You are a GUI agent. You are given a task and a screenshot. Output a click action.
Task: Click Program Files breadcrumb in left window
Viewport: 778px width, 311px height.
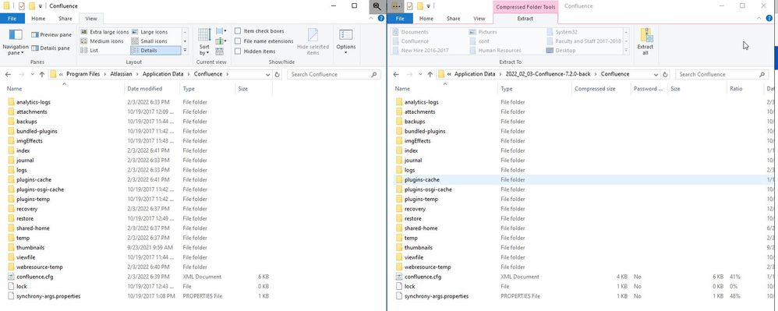click(x=83, y=74)
